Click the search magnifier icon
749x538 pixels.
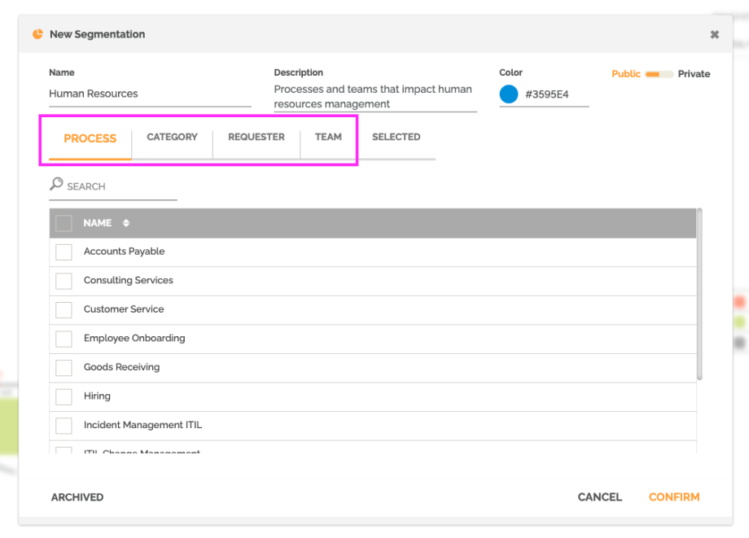(56, 185)
